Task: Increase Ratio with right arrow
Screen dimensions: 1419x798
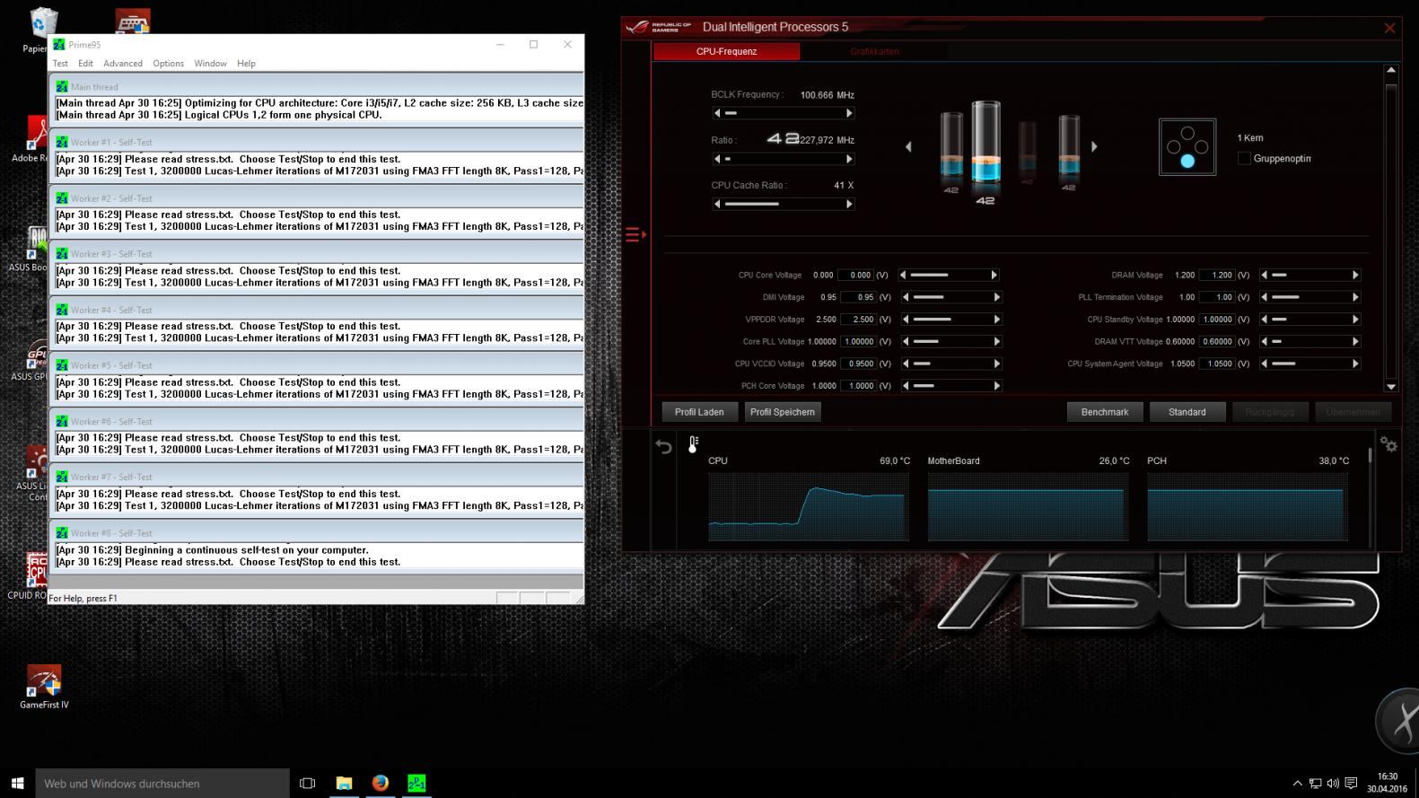Action: pyautogui.click(x=849, y=159)
